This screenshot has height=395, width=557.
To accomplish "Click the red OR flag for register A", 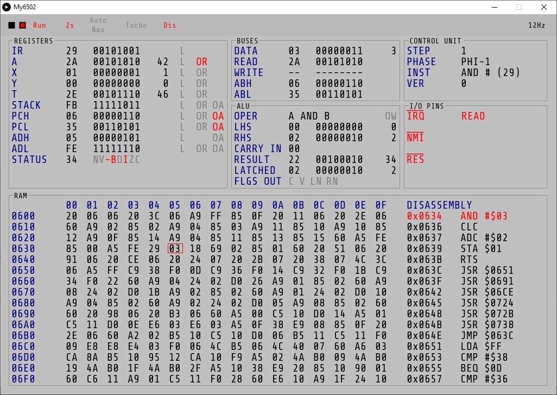I will tap(201, 62).
